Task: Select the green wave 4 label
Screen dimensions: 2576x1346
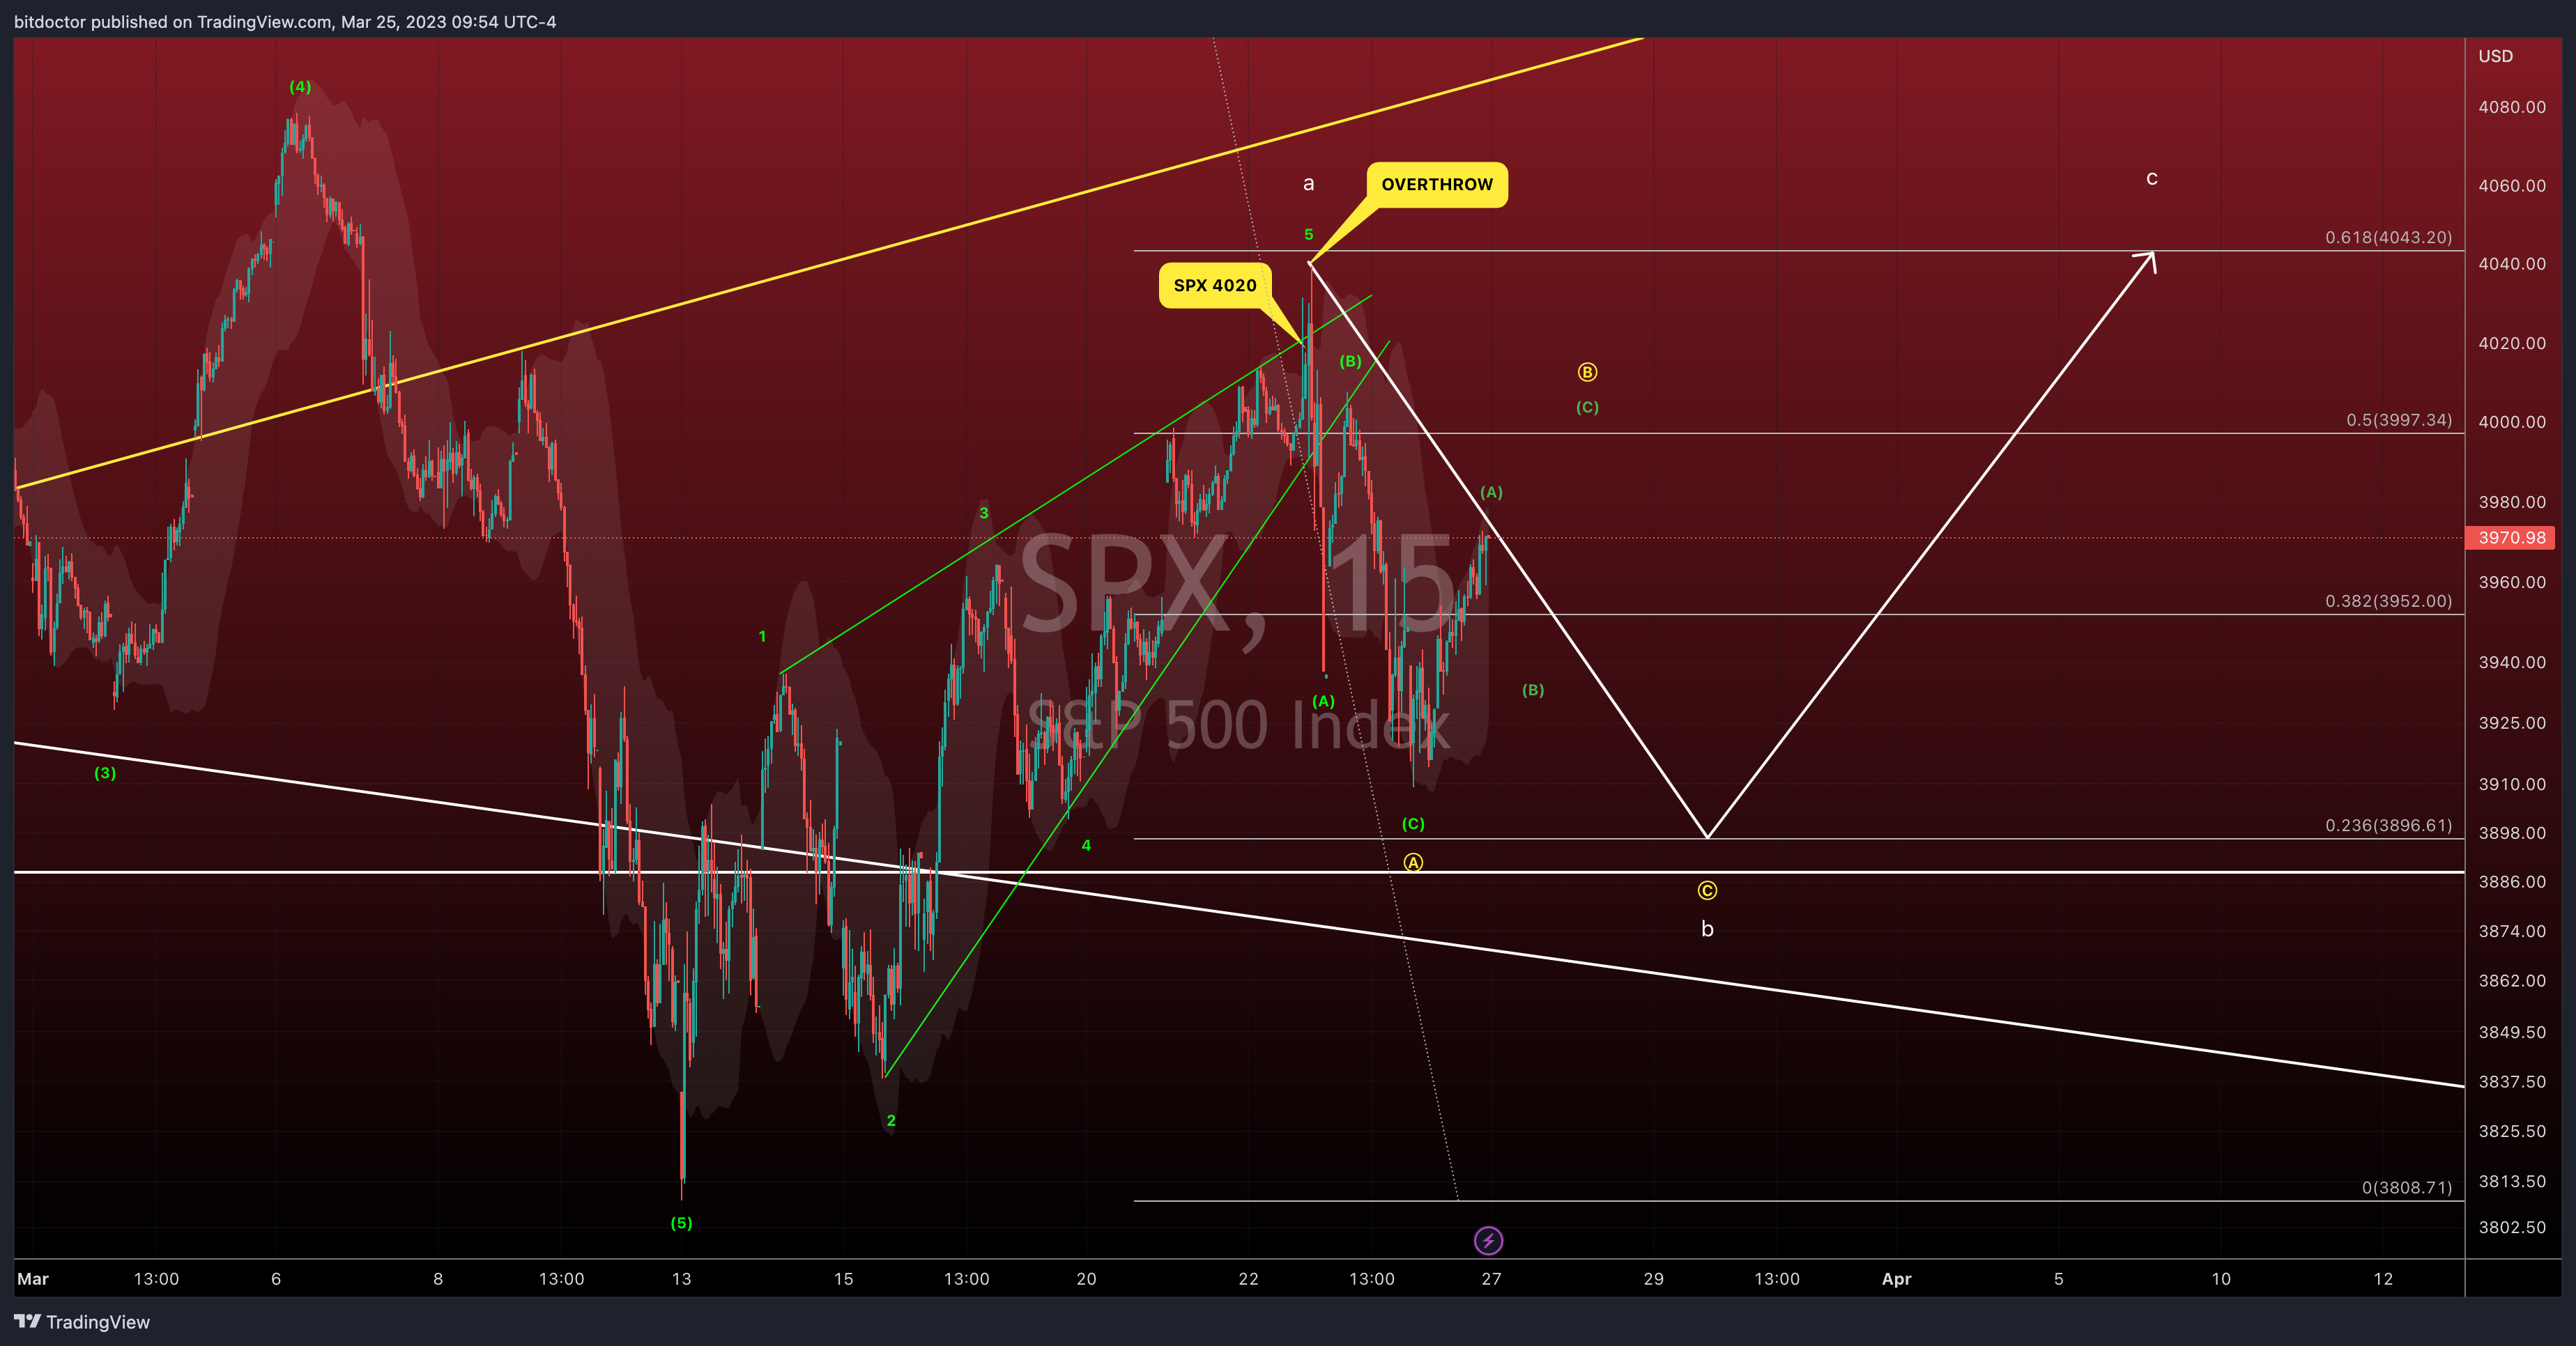Action: 1086,845
